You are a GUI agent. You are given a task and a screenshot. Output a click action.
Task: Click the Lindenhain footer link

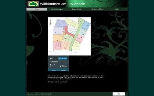31,94
